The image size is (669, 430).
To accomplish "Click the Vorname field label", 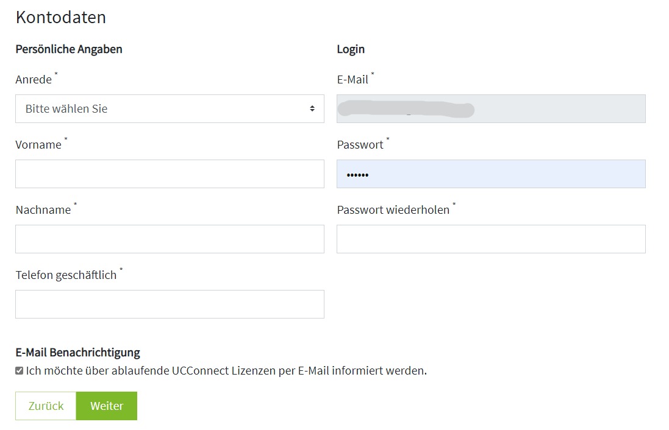I will pos(38,145).
